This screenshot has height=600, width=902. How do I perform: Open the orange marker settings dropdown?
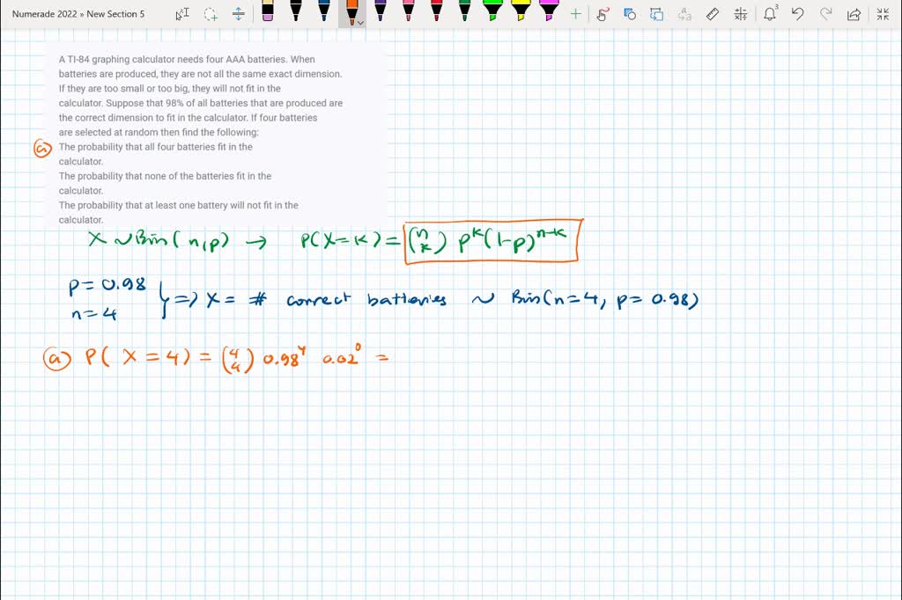359,23
